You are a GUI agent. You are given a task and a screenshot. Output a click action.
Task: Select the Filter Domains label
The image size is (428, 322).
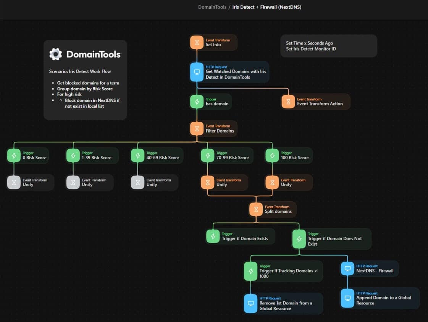[x=220, y=131]
